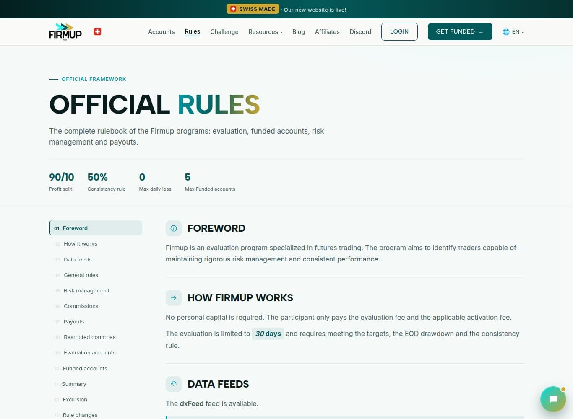Click the Data Feeds signal icon
The image size is (573, 419).
(x=174, y=384)
